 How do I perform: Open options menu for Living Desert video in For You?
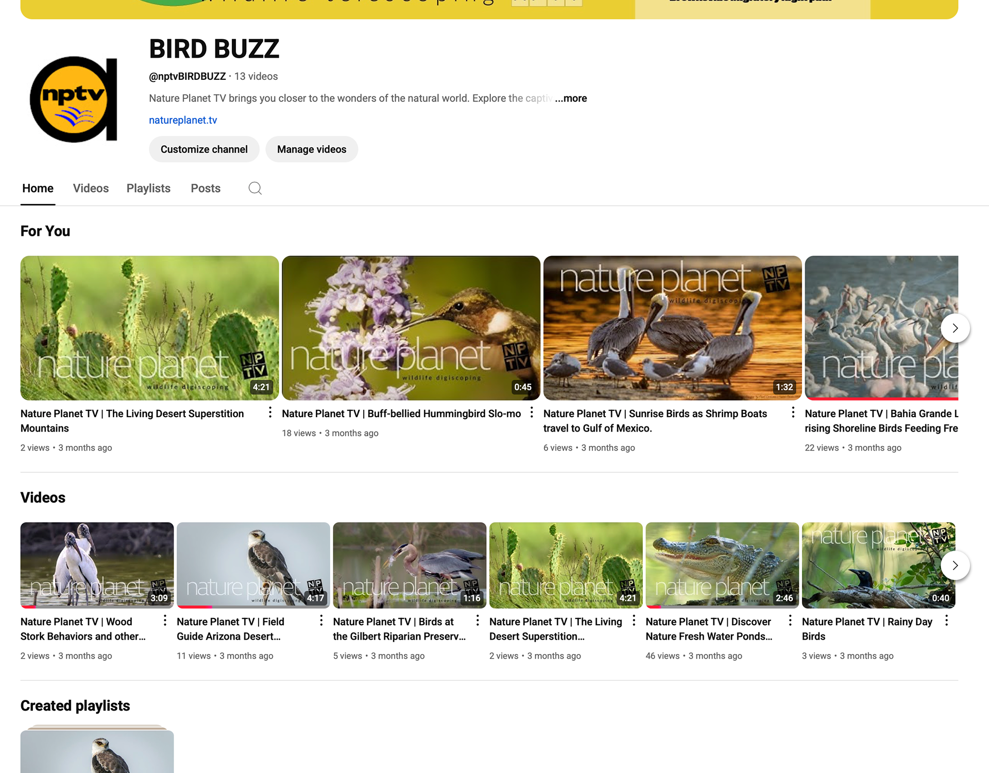tap(270, 412)
